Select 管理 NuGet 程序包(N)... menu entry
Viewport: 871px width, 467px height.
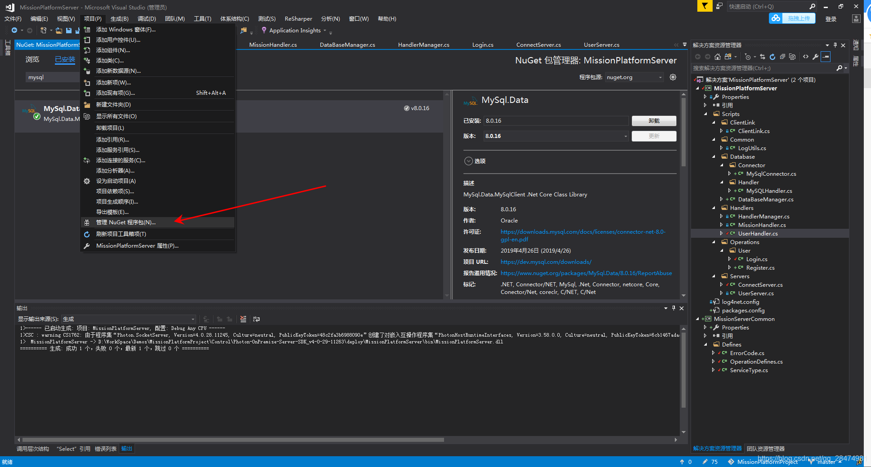pyautogui.click(x=158, y=222)
